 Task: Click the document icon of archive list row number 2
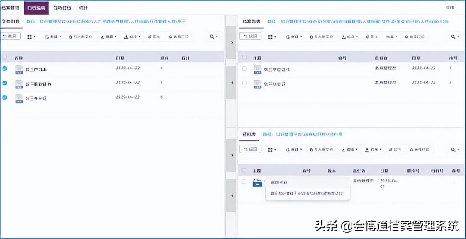tap(258, 84)
